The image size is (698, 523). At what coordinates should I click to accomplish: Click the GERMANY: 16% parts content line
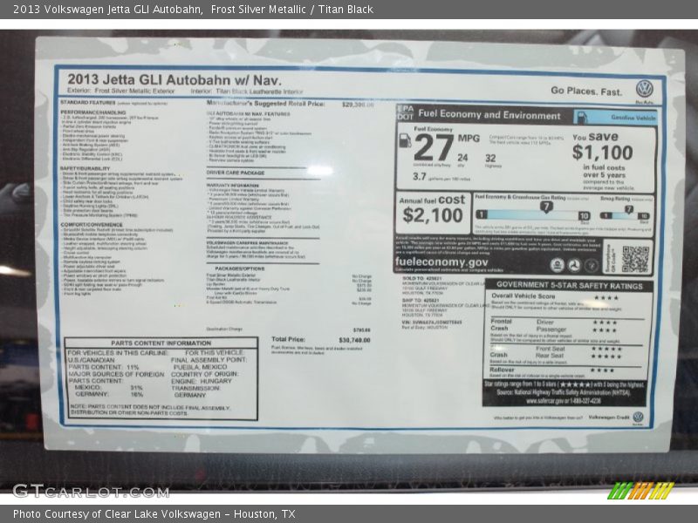(108, 394)
